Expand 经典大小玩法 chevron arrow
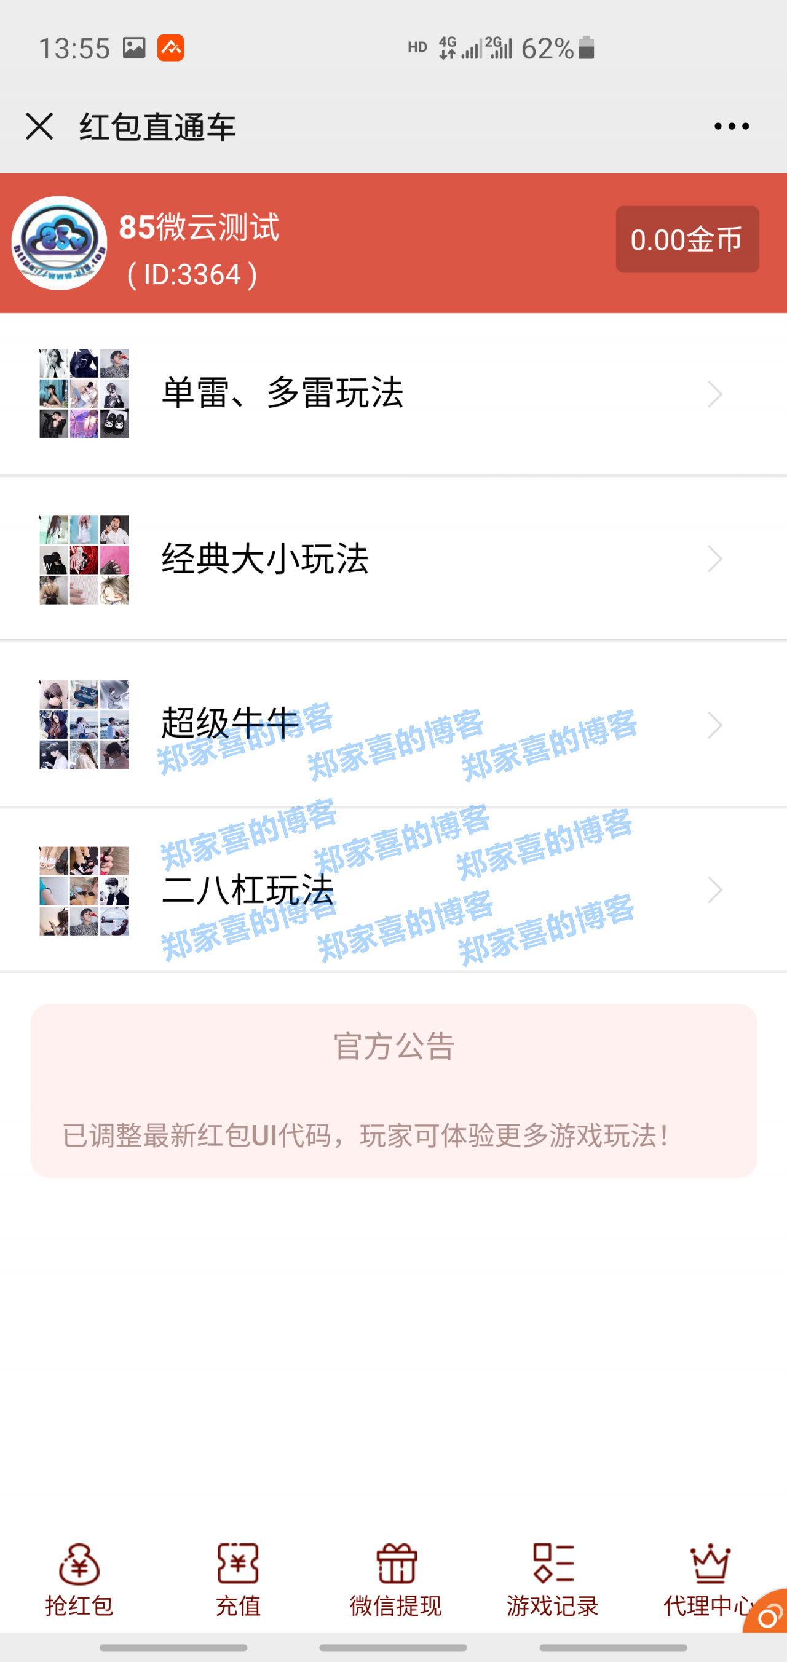787x1662 pixels. tap(714, 559)
